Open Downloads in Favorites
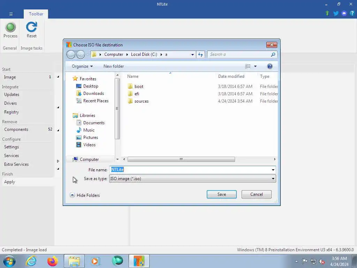This screenshot has width=357, height=268. click(93, 94)
